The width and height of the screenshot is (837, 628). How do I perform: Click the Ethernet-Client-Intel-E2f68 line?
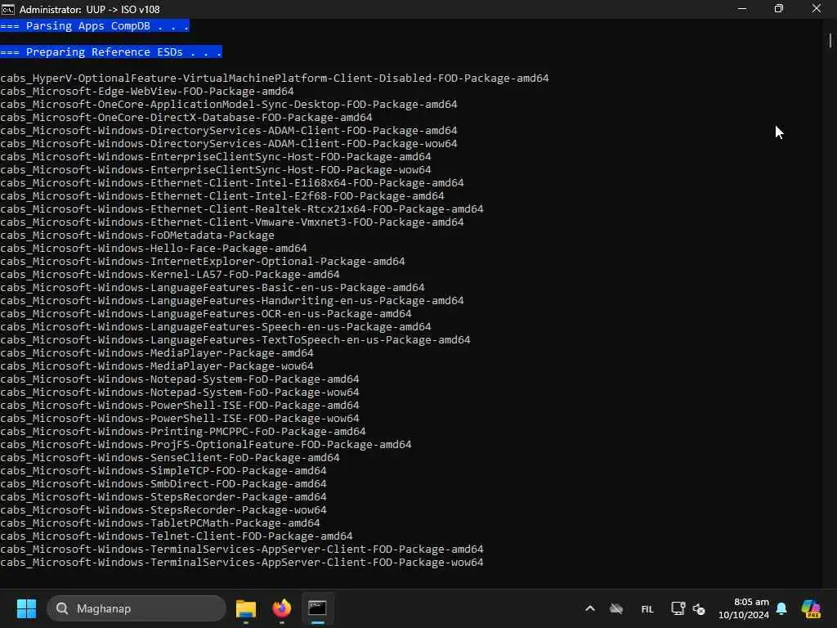pos(222,196)
